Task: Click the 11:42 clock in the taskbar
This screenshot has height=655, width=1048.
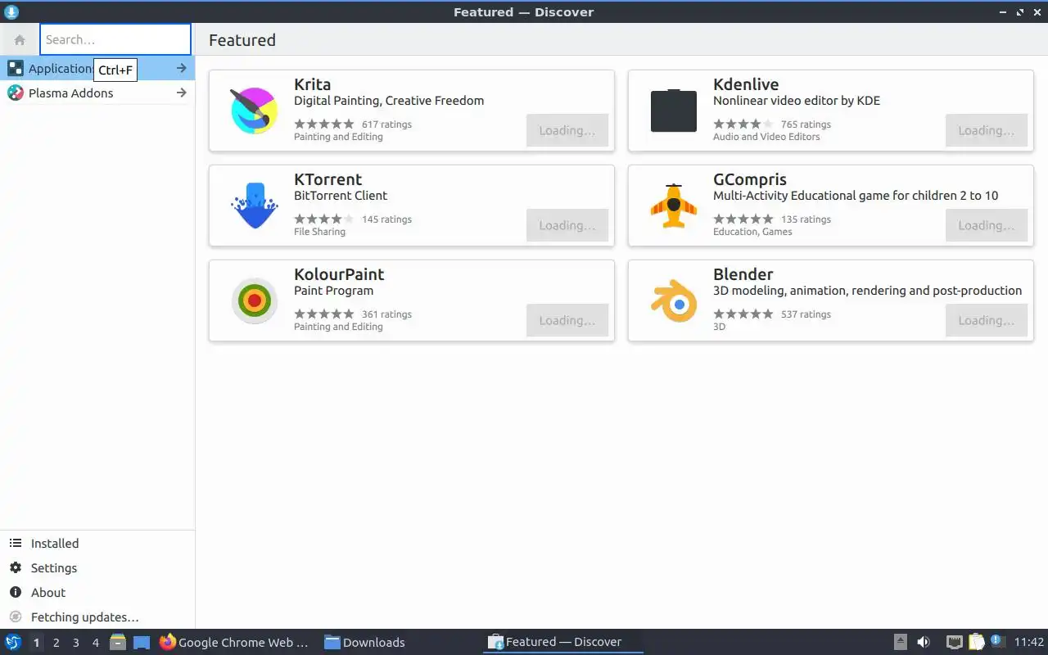Action: (1029, 642)
